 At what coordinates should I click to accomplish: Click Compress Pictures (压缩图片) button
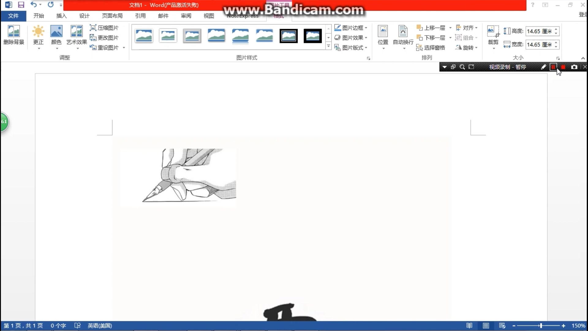(x=104, y=28)
